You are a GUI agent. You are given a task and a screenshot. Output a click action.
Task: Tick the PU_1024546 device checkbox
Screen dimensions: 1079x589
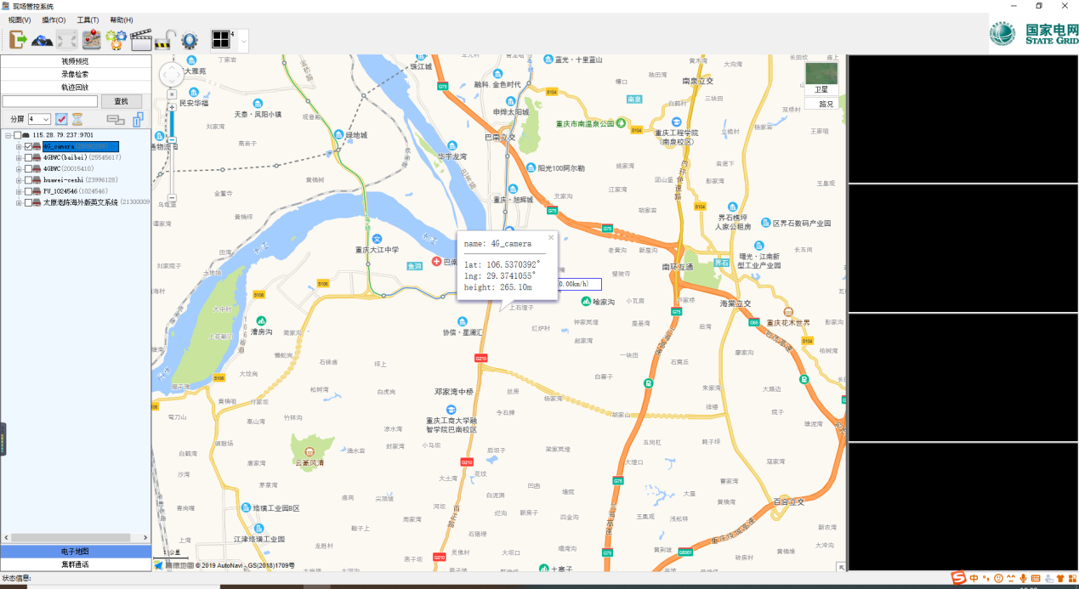tap(28, 191)
